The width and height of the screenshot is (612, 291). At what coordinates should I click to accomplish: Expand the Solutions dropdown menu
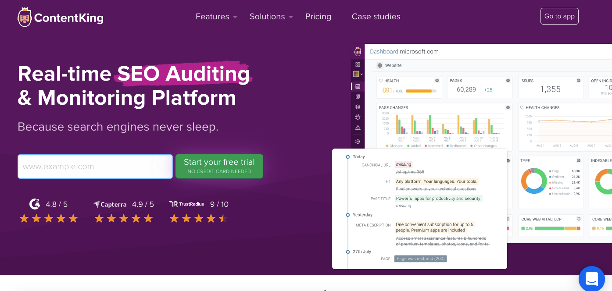[x=271, y=17]
